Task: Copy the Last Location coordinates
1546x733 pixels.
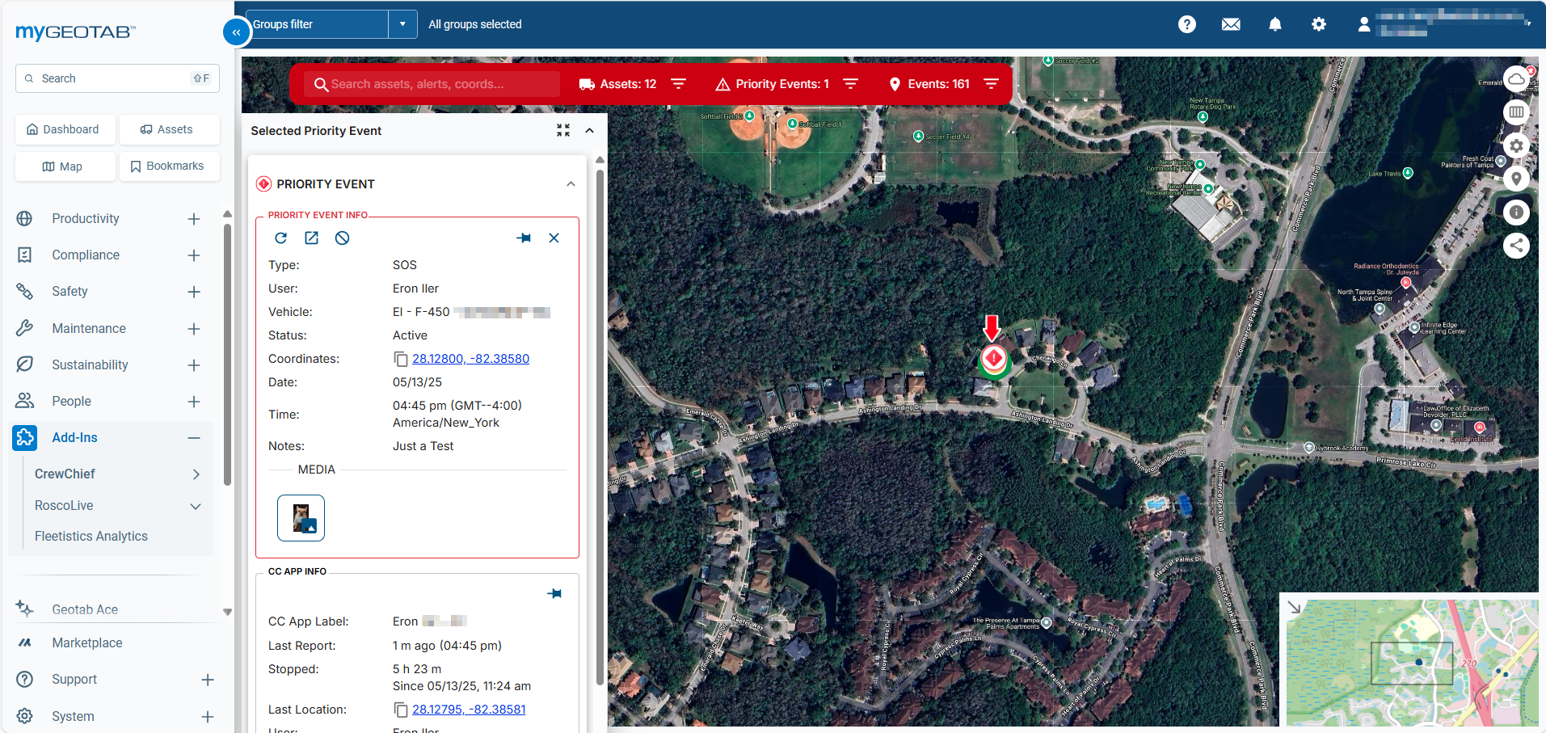Action: (x=401, y=710)
